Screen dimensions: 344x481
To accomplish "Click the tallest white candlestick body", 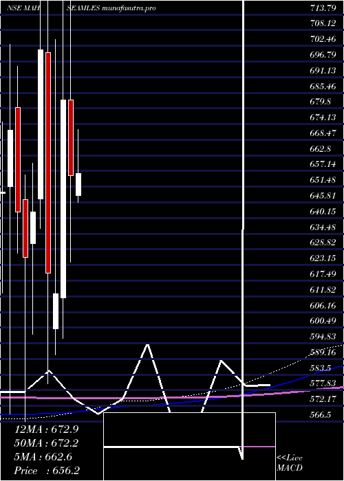I will click(x=63, y=199).
